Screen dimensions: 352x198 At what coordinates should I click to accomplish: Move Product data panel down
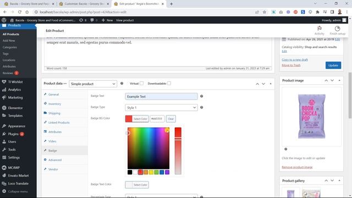click(x=263, y=84)
